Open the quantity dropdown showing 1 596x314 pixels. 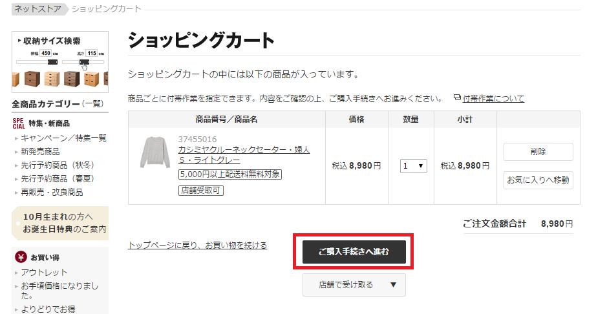(413, 166)
